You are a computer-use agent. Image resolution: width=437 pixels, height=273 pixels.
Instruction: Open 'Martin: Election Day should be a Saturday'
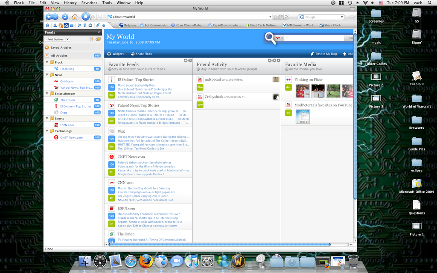144,188
